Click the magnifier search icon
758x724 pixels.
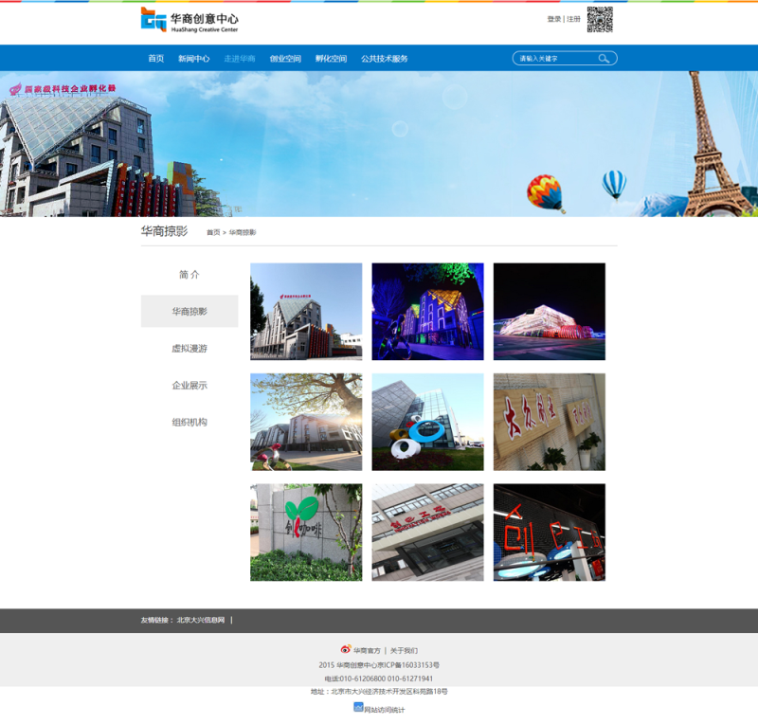[604, 59]
